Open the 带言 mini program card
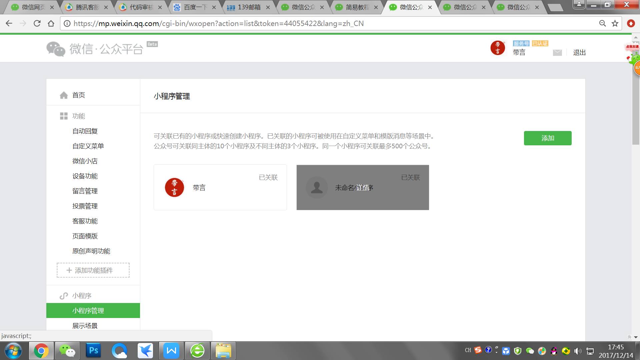Screen dimensions: 640x360 pyautogui.click(x=220, y=187)
